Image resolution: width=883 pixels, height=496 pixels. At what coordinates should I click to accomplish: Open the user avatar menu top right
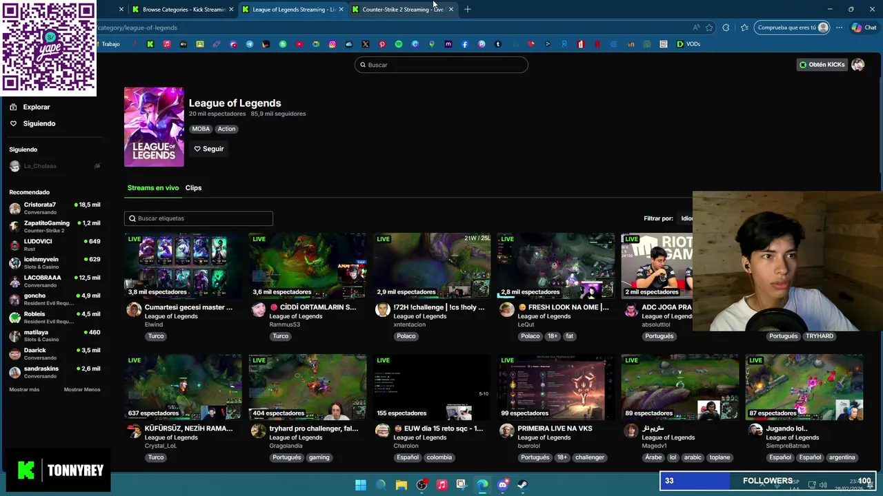point(857,65)
